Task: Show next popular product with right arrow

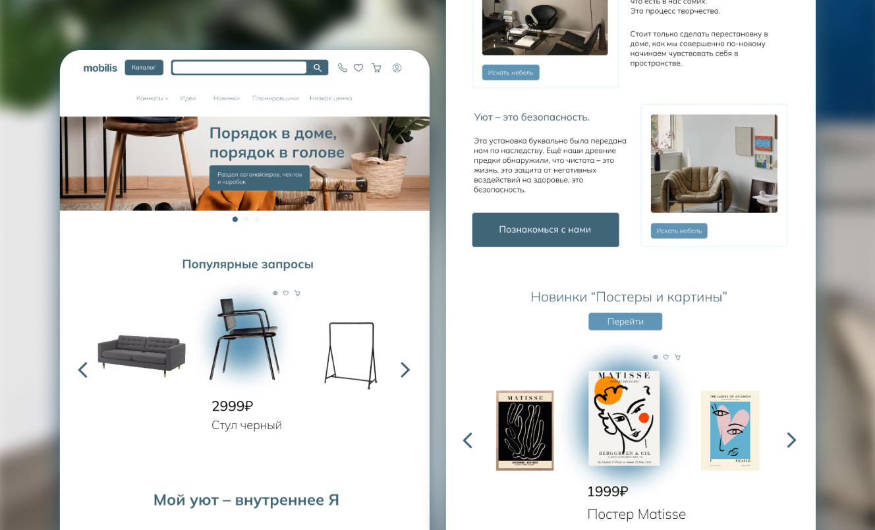Action: coord(405,370)
